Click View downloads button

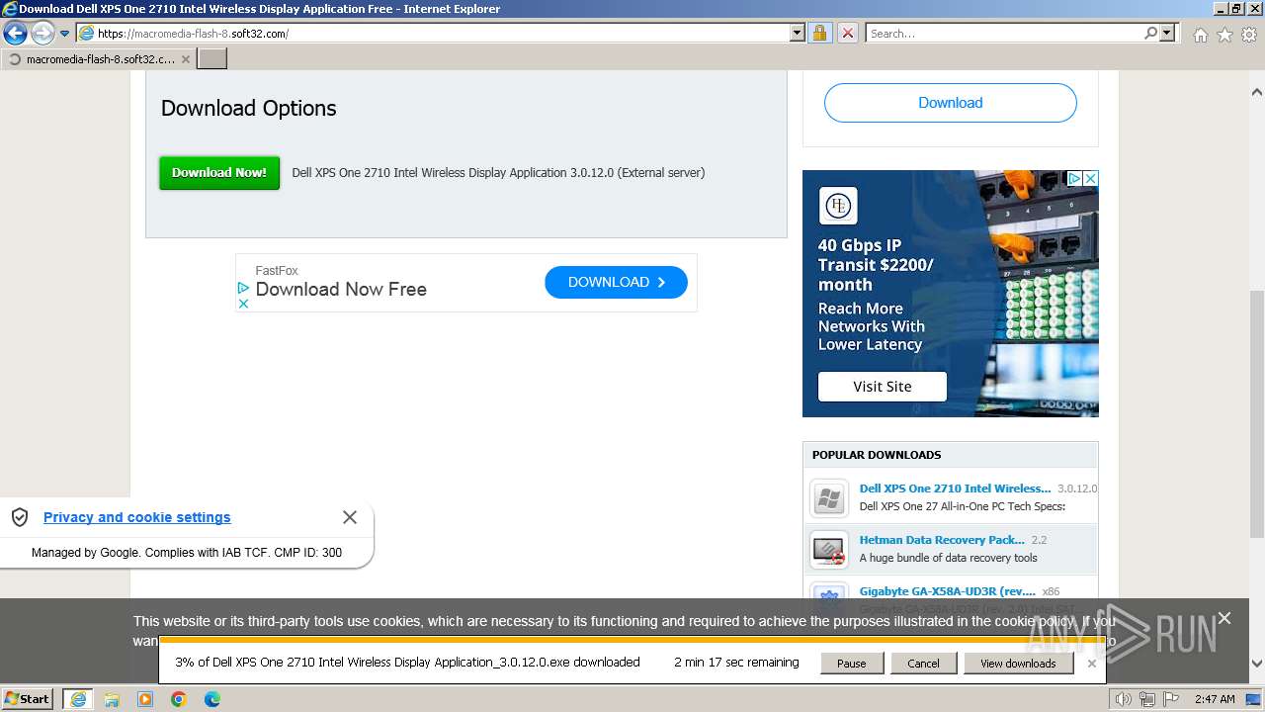tap(1018, 663)
